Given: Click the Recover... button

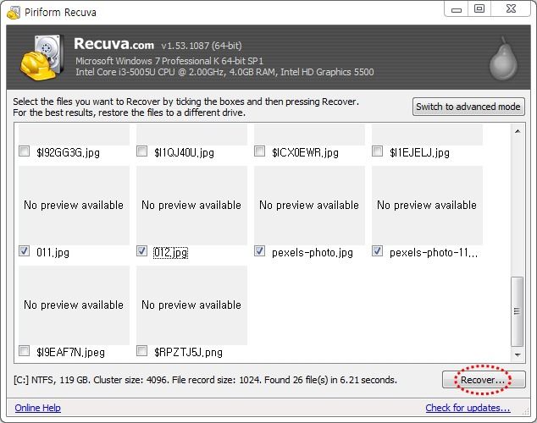Looking at the screenshot, I should click(484, 380).
